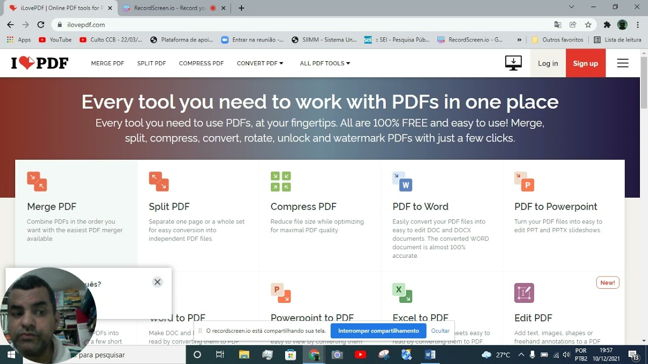Click Interromper compartilhamento button
Viewport: 648px width, 364px height.
[x=379, y=331]
